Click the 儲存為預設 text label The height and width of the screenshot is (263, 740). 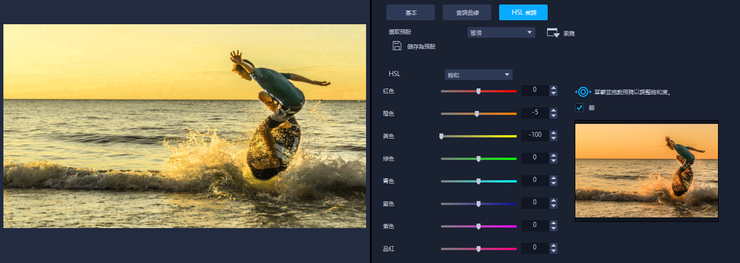point(421,47)
